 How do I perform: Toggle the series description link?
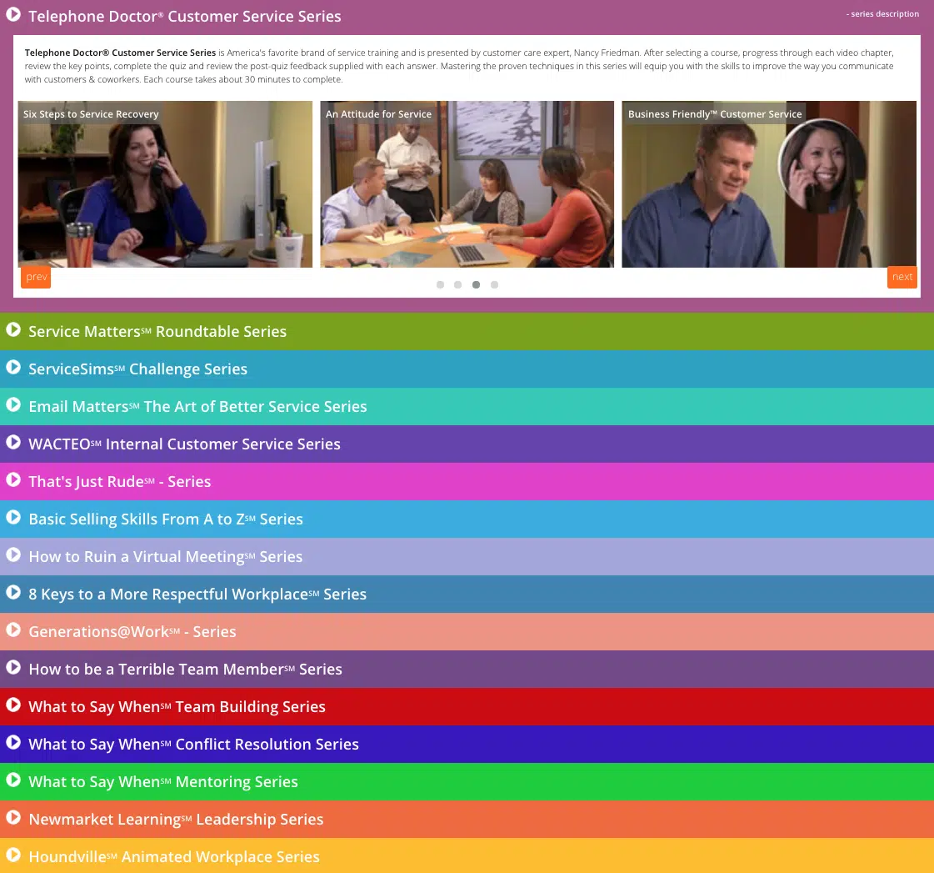pyautogui.click(x=883, y=13)
